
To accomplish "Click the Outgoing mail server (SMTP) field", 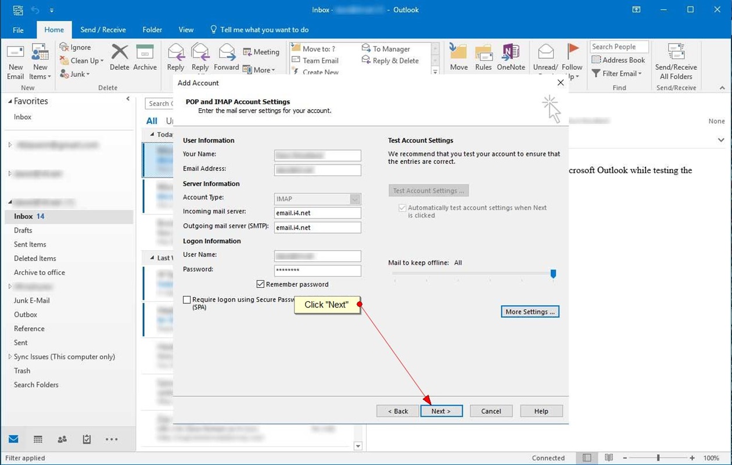I will (x=318, y=227).
